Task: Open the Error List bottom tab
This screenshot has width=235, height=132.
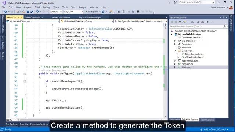Action: click(24, 124)
